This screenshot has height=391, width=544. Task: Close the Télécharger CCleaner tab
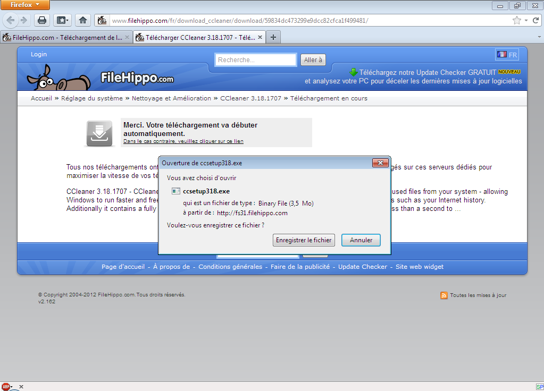pyautogui.click(x=260, y=37)
